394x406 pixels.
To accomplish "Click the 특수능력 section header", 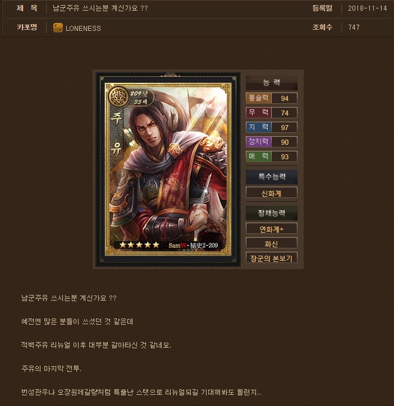I will 272,177.
